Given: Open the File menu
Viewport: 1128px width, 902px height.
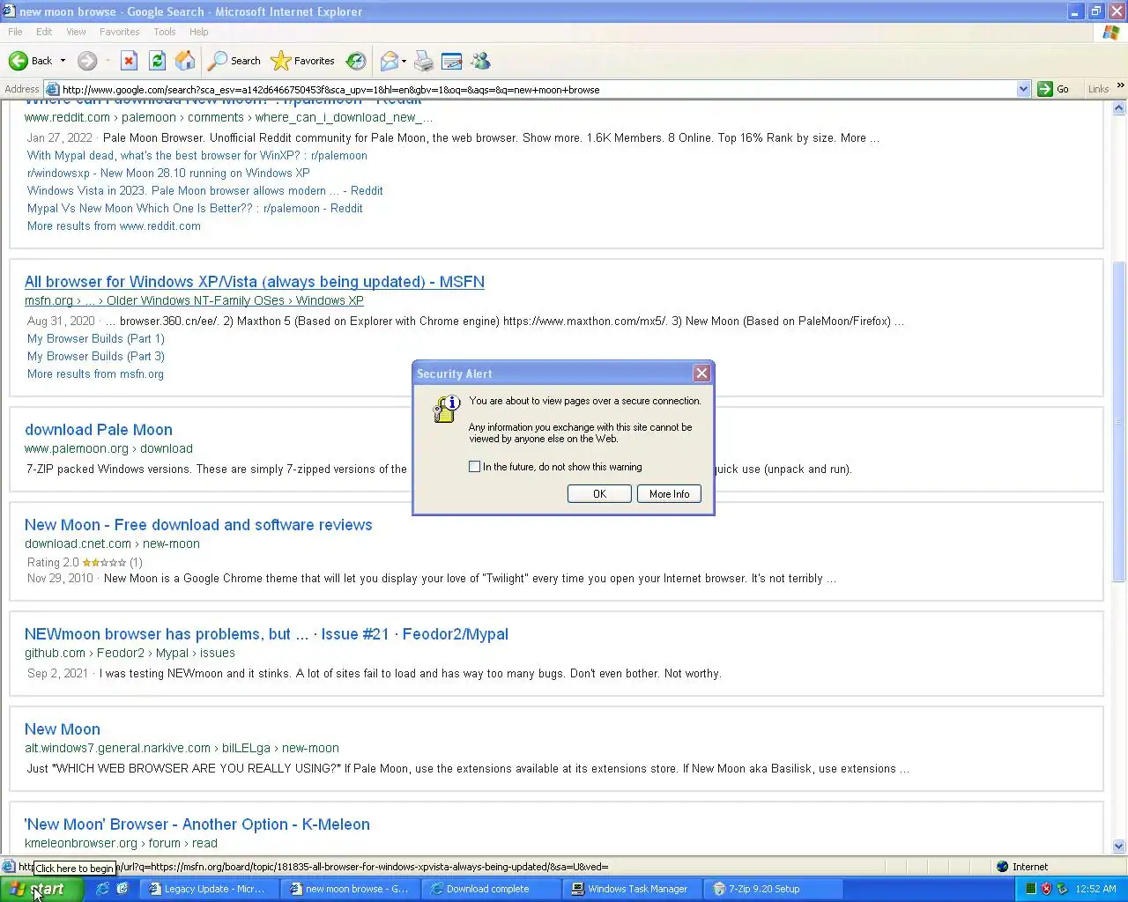Looking at the screenshot, I should (x=15, y=32).
